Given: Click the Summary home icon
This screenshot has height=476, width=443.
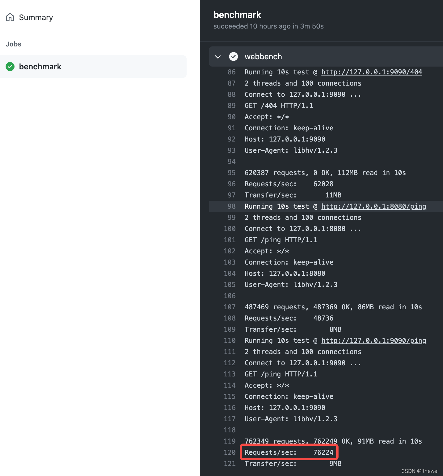Looking at the screenshot, I should [10, 17].
